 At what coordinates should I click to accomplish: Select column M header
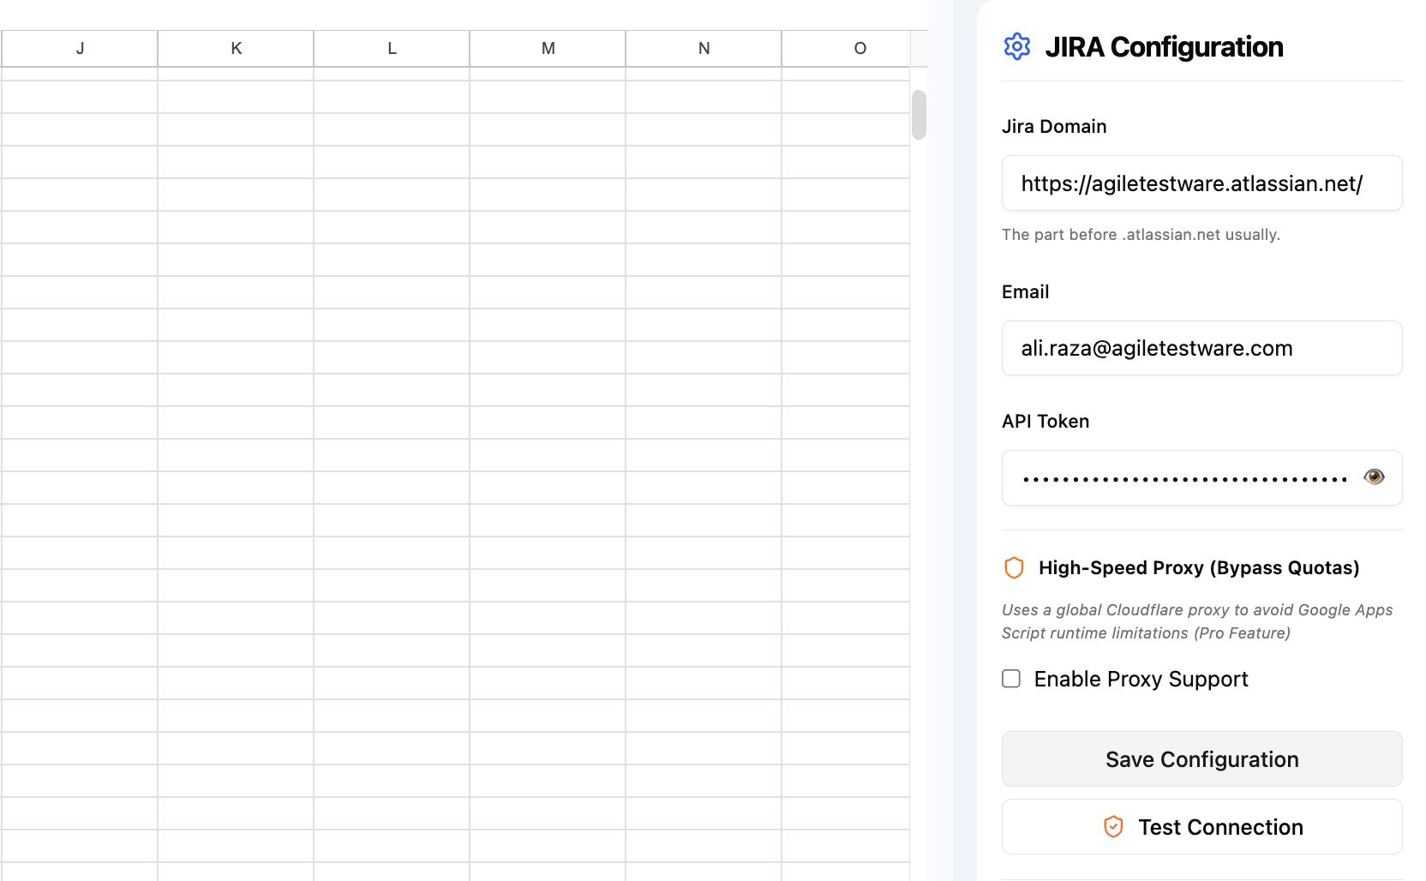[547, 48]
